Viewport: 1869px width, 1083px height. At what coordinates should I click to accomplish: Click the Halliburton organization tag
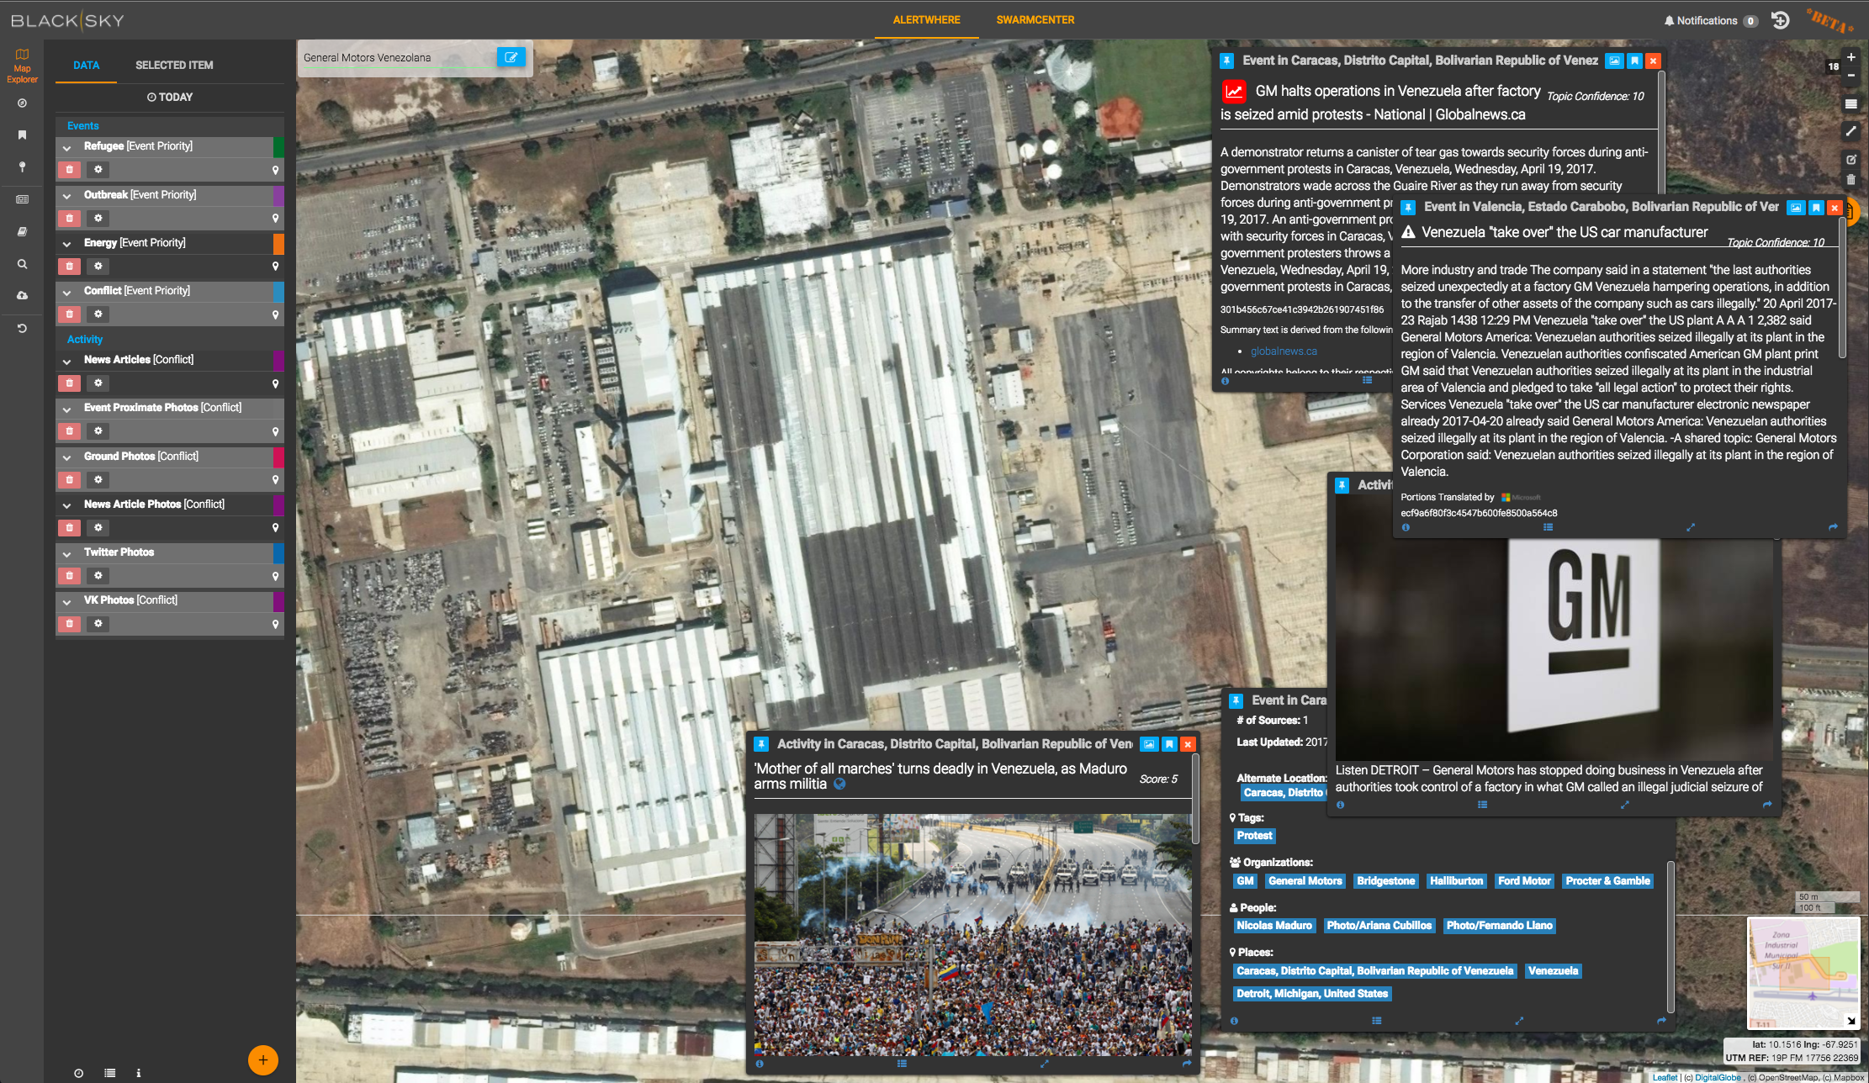(x=1456, y=881)
